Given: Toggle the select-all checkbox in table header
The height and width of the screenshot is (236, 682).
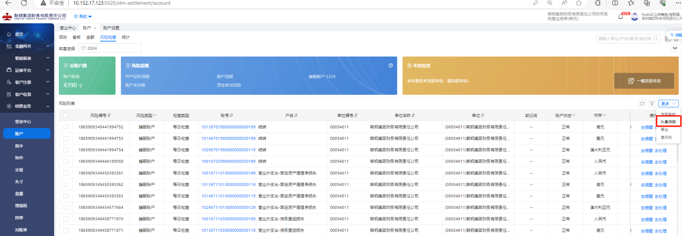Looking at the screenshot, I should point(65,116).
